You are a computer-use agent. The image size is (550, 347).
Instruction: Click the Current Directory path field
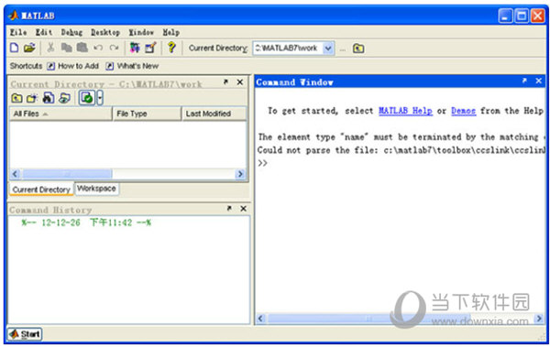pos(288,49)
